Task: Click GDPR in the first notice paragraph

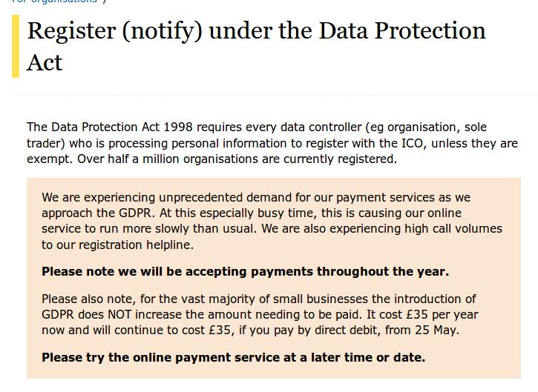Action: tap(134, 213)
